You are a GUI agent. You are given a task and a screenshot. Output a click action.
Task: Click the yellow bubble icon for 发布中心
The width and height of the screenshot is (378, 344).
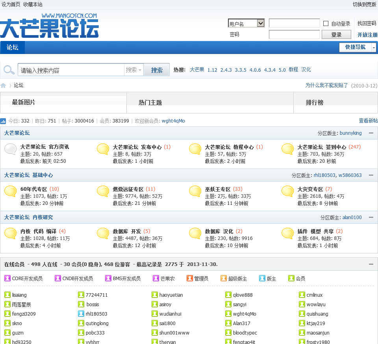click(x=103, y=149)
